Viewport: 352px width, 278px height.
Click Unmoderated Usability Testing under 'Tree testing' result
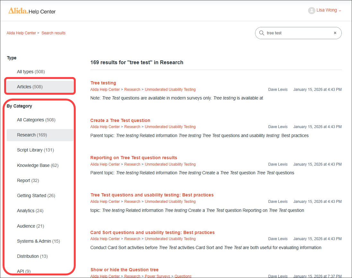[170, 89]
